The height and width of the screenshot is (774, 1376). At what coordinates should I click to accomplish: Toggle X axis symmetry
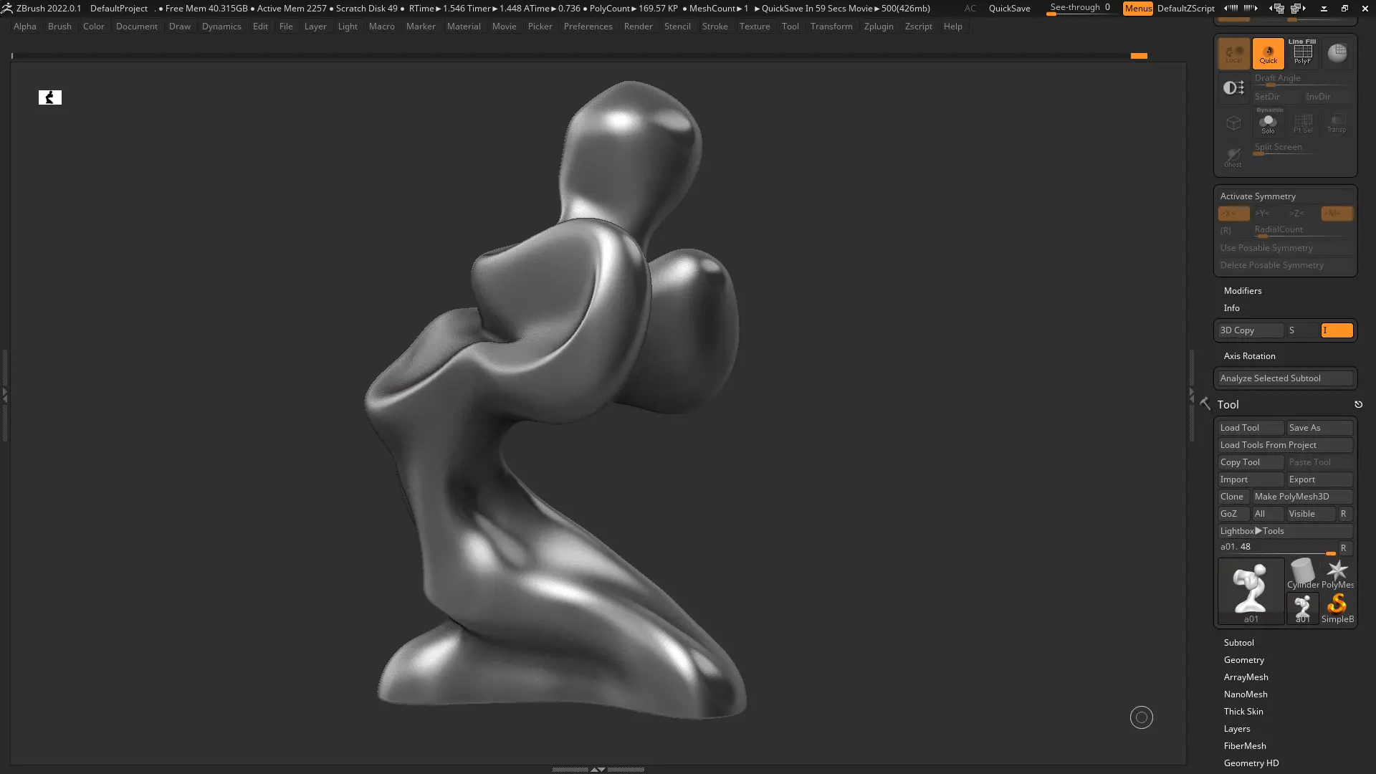(1233, 214)
